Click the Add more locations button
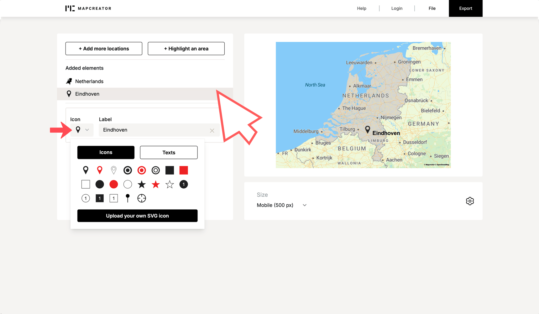Screen dimensions: 539x314 [104, 49]
